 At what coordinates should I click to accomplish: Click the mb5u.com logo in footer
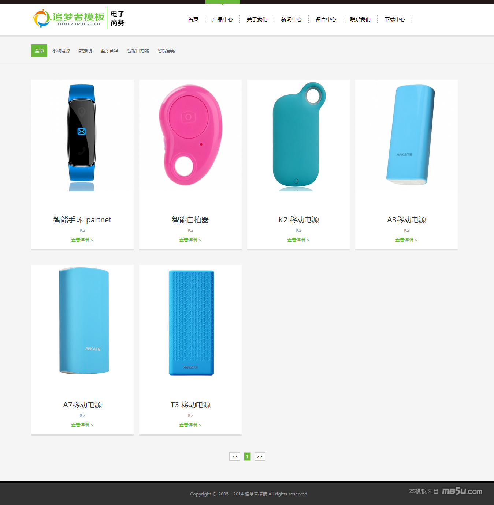pos(462,491)
